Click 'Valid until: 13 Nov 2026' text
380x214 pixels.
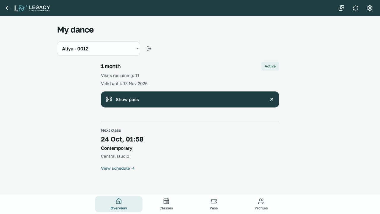(124, 84)
